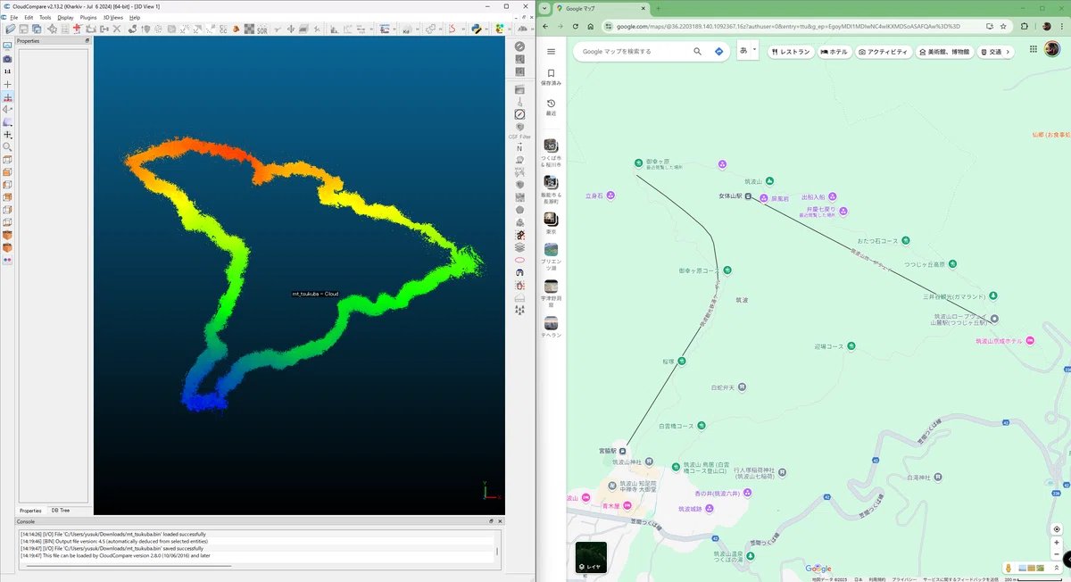Expand more Maps category chips with the arrow

[x=1009, y=52]
